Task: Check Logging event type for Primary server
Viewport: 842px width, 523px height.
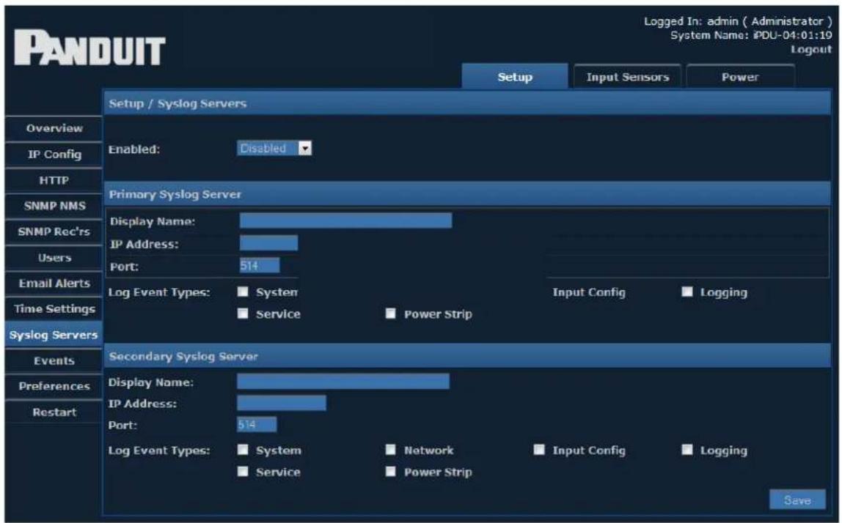Action: tap(687, 292)
